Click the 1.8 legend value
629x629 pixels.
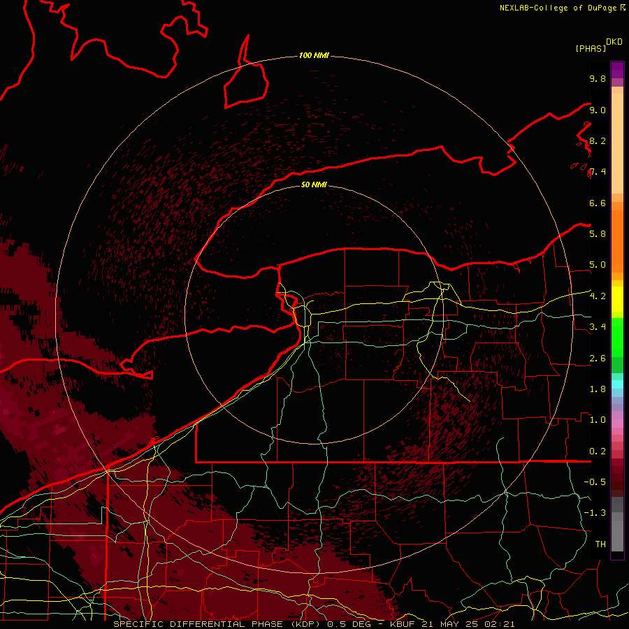pyautogui.click(x=598, y=389)
